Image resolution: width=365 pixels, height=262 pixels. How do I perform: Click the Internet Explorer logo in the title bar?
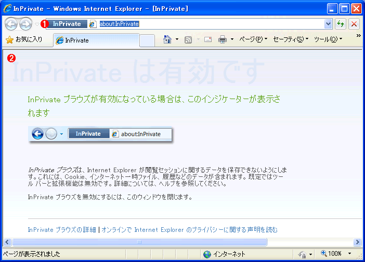[x=7, y=9]
